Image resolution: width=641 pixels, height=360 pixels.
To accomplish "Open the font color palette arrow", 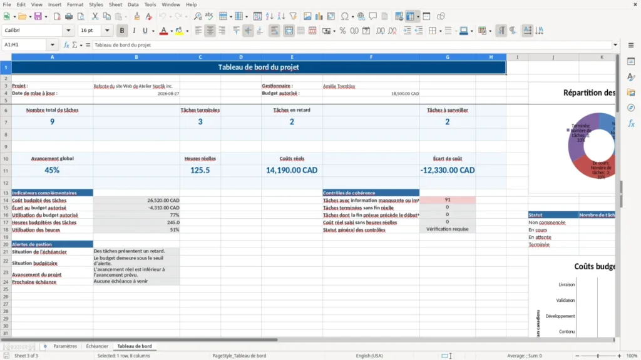I will pyautogui.click(x=172, y=31).
